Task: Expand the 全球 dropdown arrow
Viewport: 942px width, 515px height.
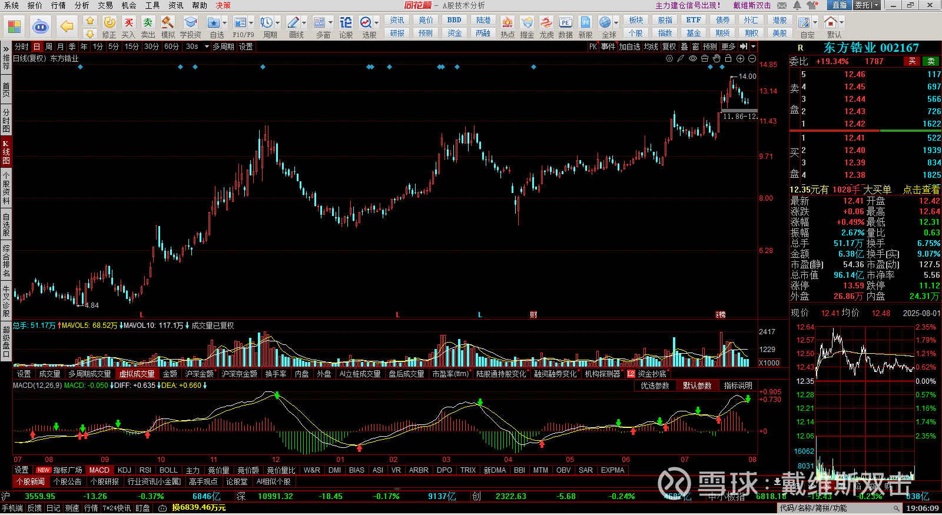Action: 616,22
